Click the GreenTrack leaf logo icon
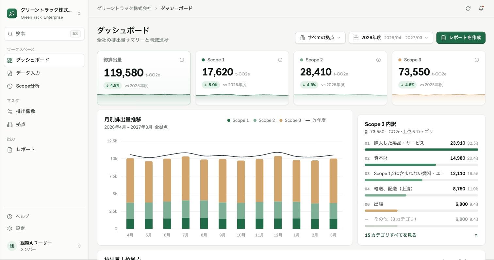494x260 pixels. point(12,13)
